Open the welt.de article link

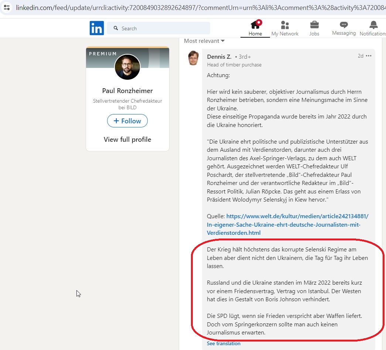287,224
